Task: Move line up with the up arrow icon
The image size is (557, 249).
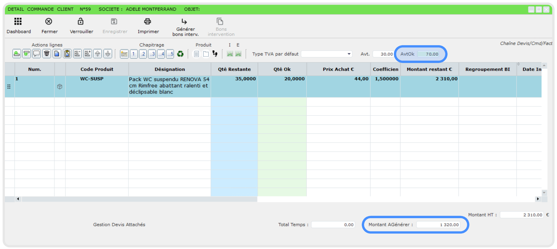Action: tap(98, 54)
